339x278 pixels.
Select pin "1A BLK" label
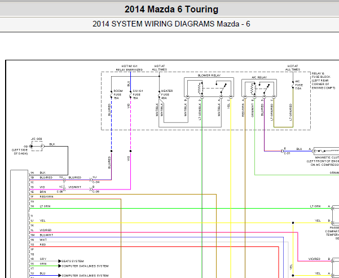click(38, 173)
